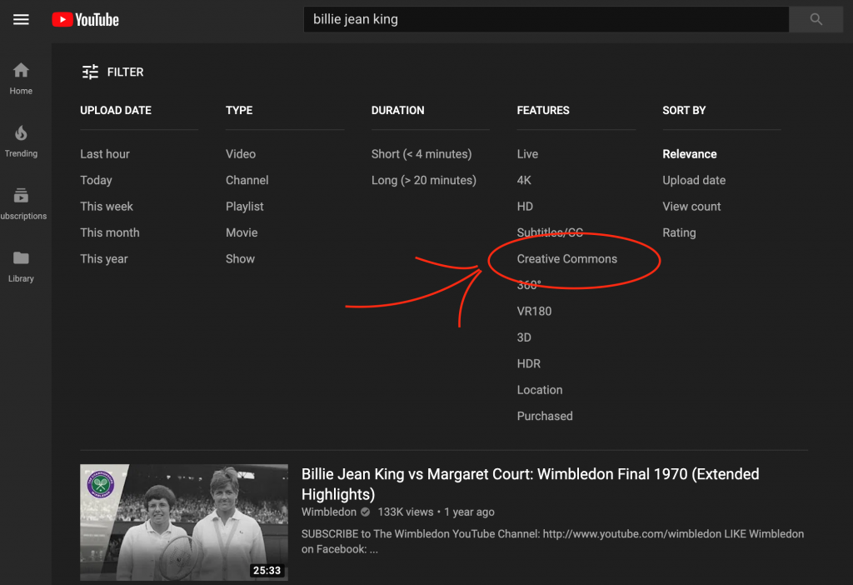Click the 1 year ago text

(x=469, y=512)
